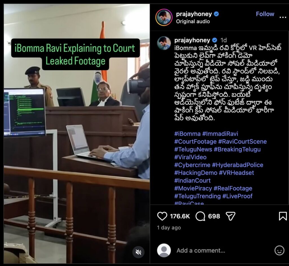Click prajayhoney profile picture in header
Image resolution: width=289 pixels, height=266 pixels.
[164, 17]
